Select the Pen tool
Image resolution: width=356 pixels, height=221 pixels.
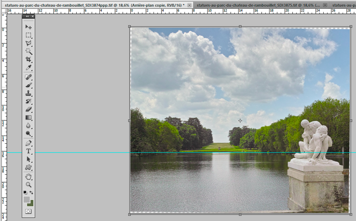28,143
